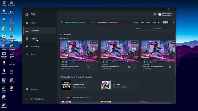Click the 1080p resolution setting
This screenshot has height=111, width=198.
pos(148,23)
